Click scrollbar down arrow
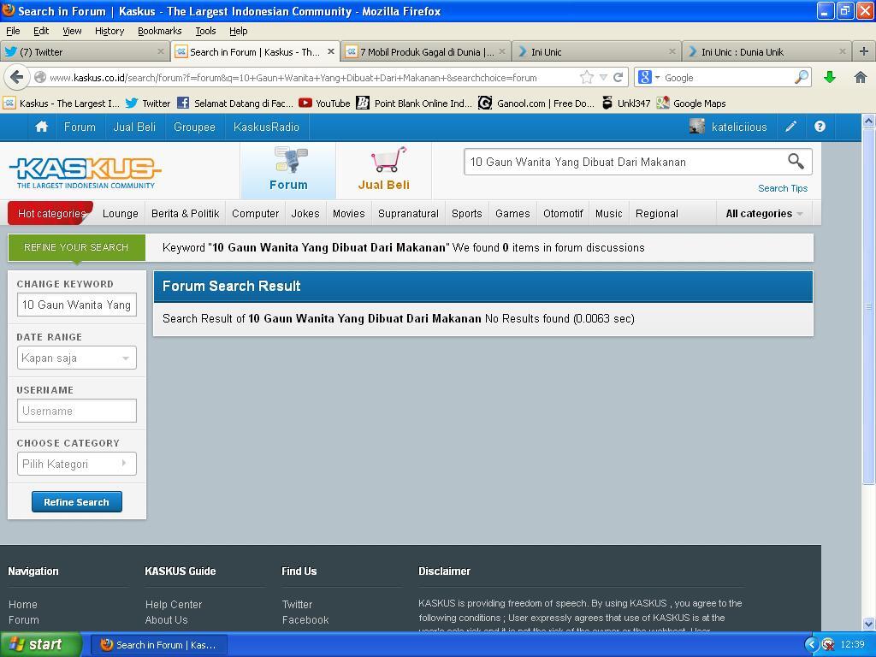The image size is (876, 657). click(868, 624)
